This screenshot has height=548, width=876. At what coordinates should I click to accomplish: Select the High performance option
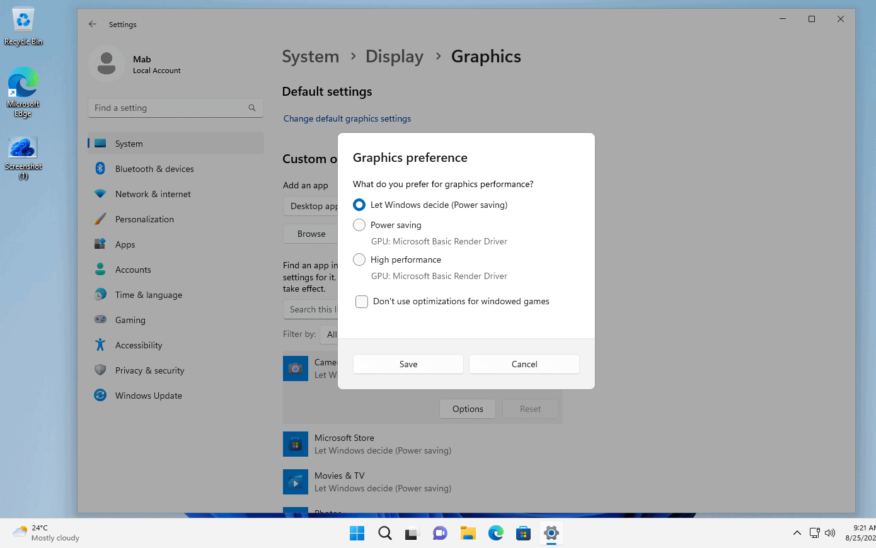coord(359,260)
